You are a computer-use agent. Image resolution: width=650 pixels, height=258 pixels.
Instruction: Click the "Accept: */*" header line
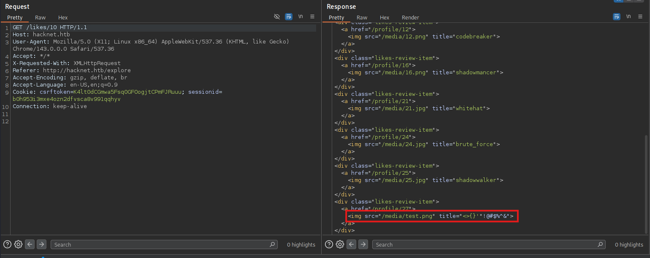tap(31, 56)
